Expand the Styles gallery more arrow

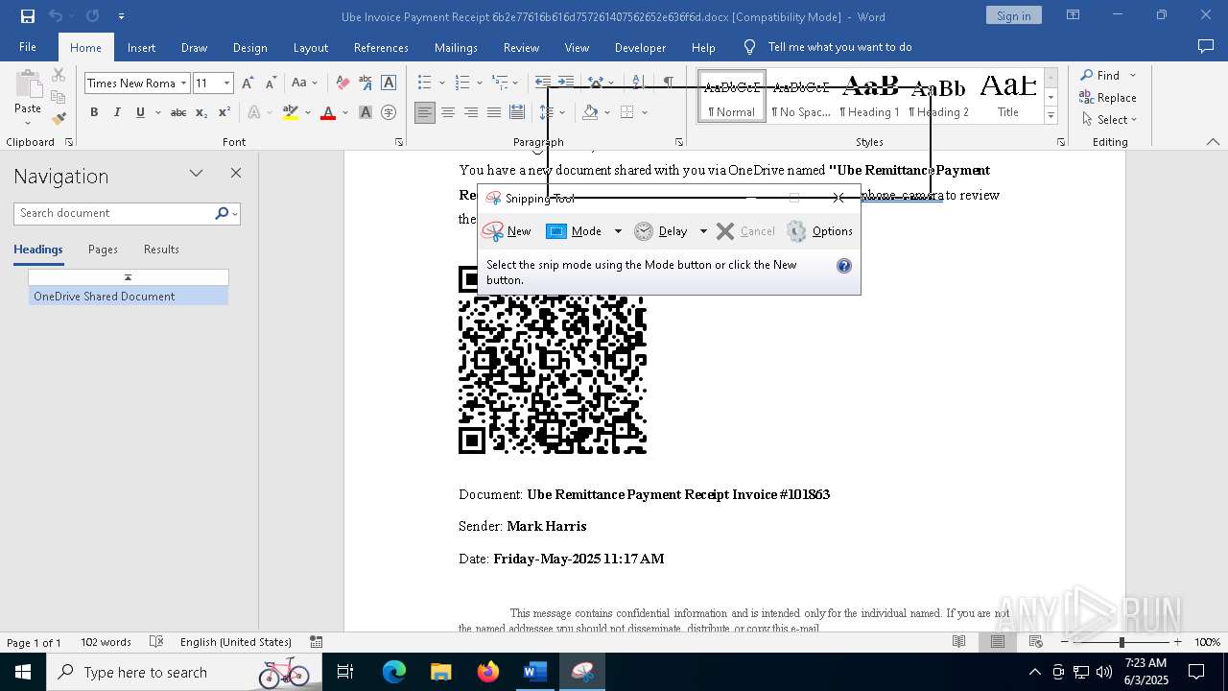click(1051, 116)
